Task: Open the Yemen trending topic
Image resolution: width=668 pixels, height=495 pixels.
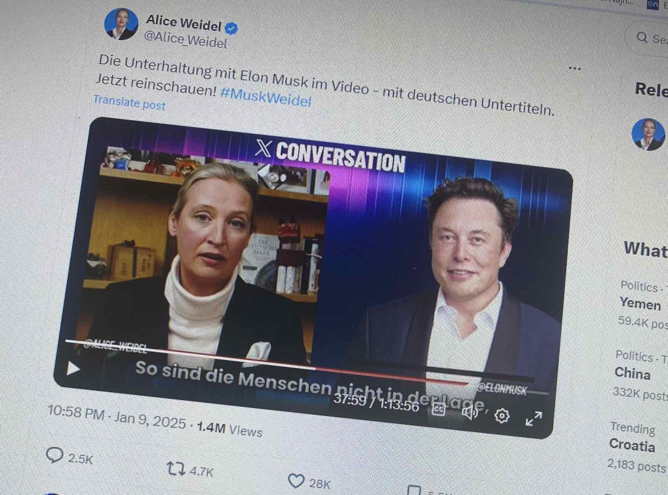Action: coord(639,303)
